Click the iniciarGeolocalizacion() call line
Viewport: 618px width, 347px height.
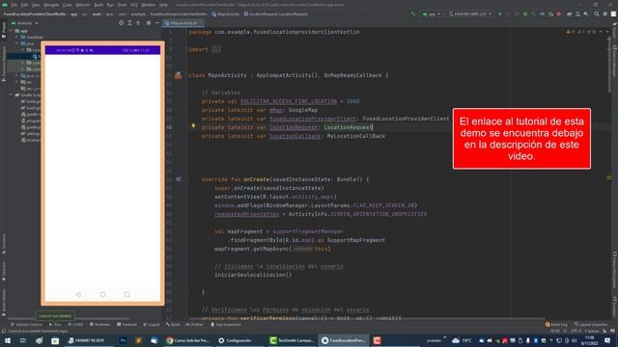pyautogui.click(x=253, y=275)
